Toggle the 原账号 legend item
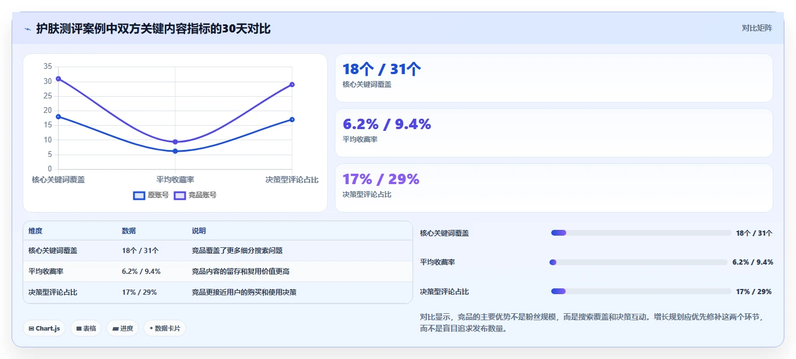The image size is (796, 359). click(x=151, y=195)
